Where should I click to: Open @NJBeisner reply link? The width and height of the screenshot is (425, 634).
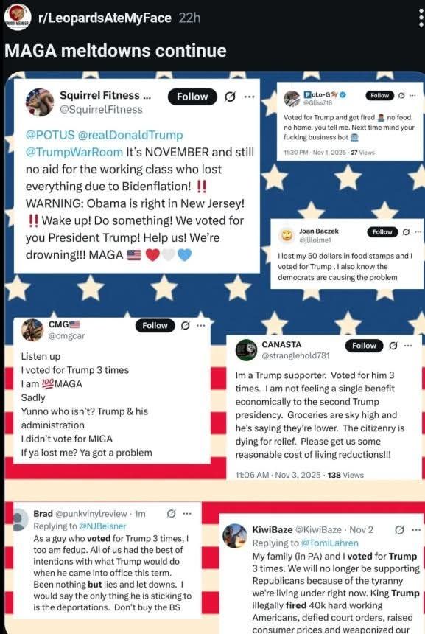(x=102, y=526)
